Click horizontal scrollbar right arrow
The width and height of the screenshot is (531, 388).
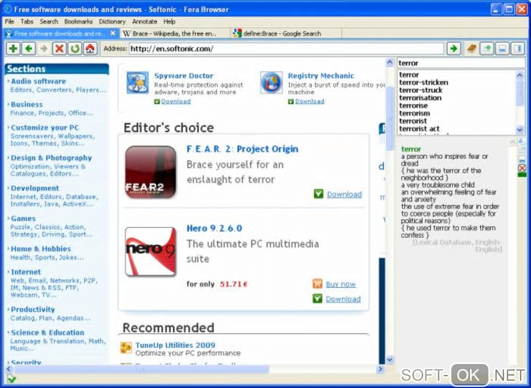pos(381,369)
